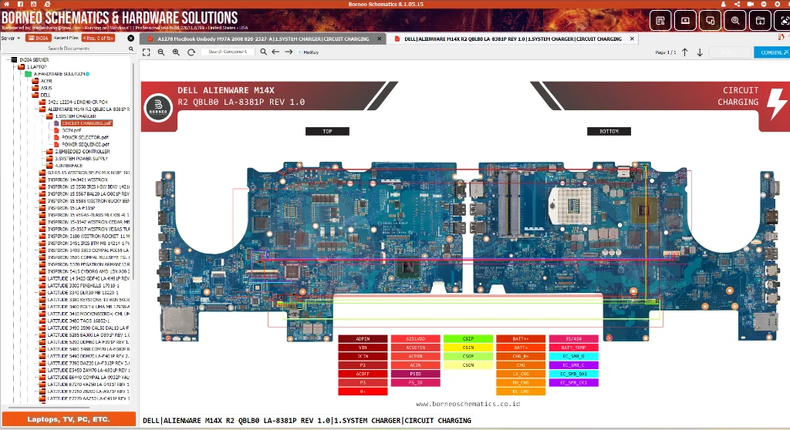Go to next search result arrow
790x430 pixels.
click(x=289, y=52)
